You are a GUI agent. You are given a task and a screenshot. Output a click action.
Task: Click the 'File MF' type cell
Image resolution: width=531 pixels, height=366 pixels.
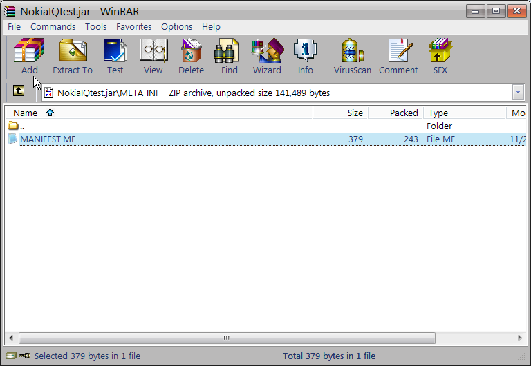point(440,139)
